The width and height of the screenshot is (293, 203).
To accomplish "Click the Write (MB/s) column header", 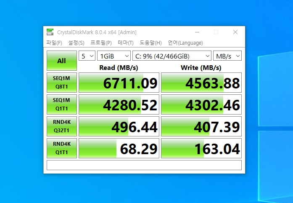I will click(x=201, y=68).
